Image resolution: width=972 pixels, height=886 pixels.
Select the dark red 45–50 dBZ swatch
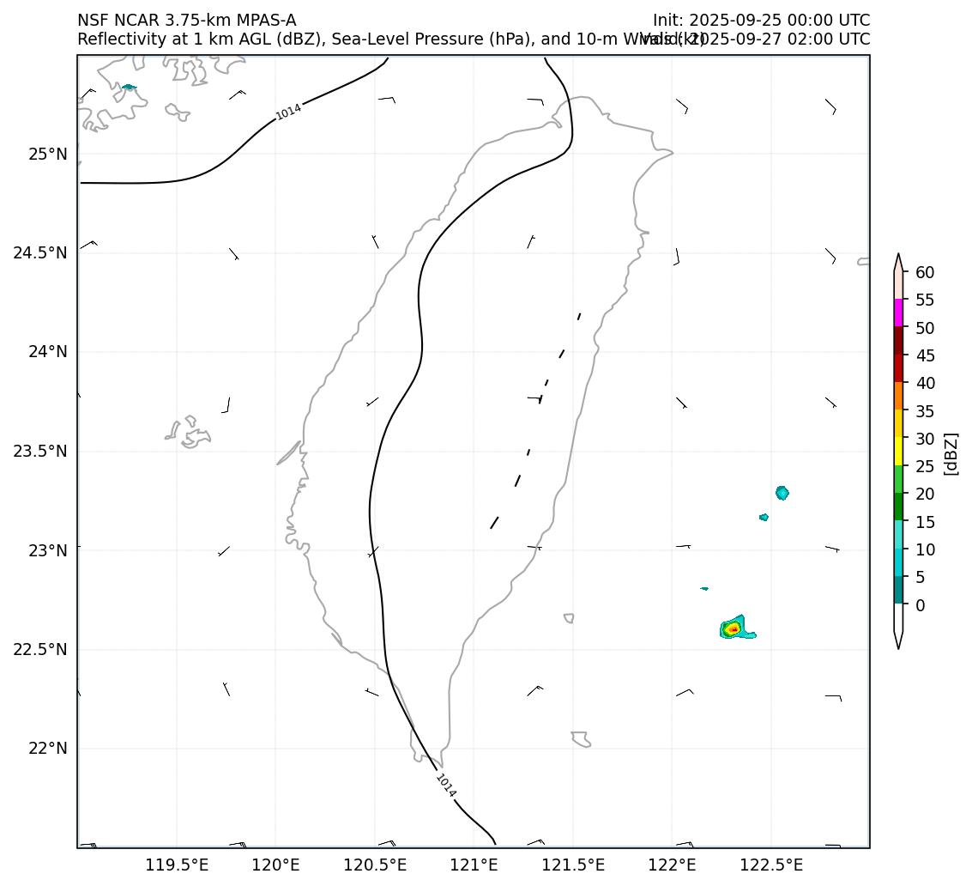(x=898, y=341)
